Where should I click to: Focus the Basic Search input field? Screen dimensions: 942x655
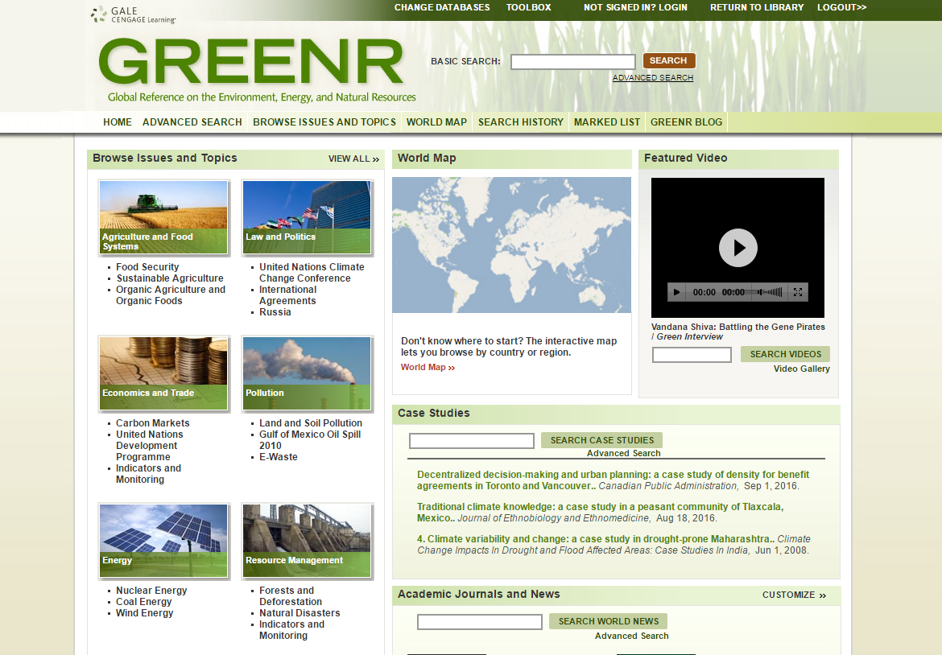click(x=573, y=61)
